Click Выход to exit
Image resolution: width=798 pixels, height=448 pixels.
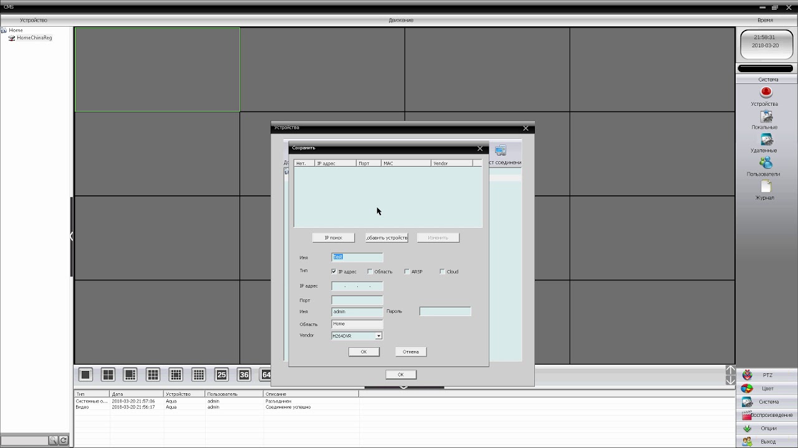(x=767, y=442)
